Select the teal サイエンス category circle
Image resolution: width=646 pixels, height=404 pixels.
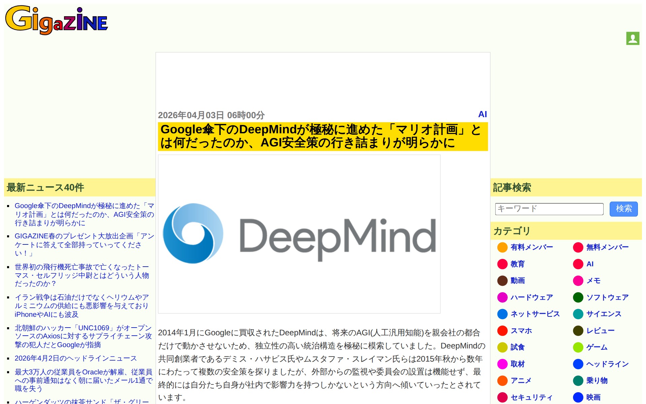point(578,314)
